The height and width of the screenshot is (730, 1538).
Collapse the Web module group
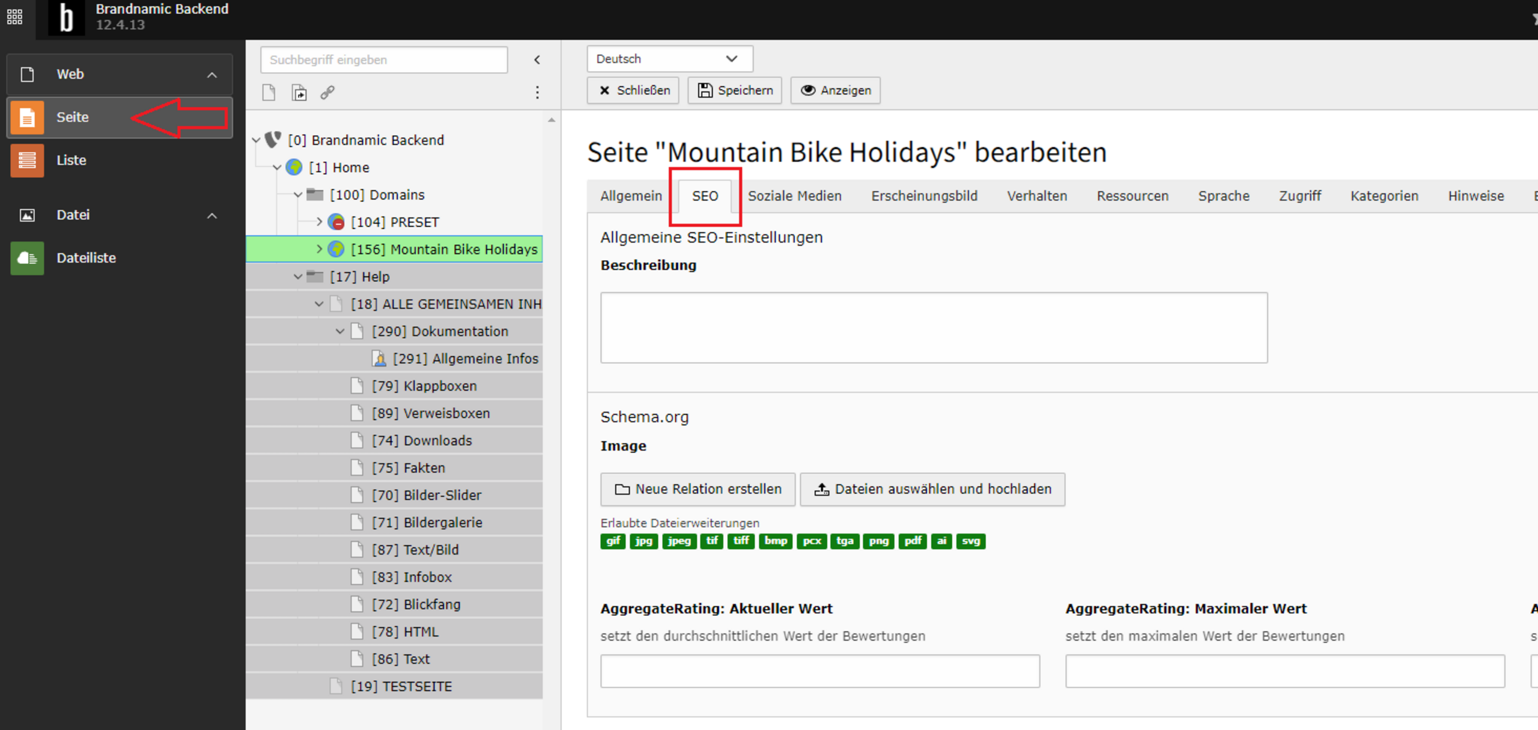(x=212, y=75)
